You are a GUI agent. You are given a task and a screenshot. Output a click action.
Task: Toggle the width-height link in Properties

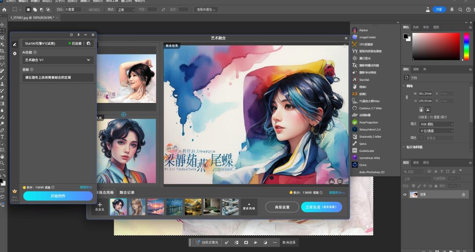(x=406, y=97)
